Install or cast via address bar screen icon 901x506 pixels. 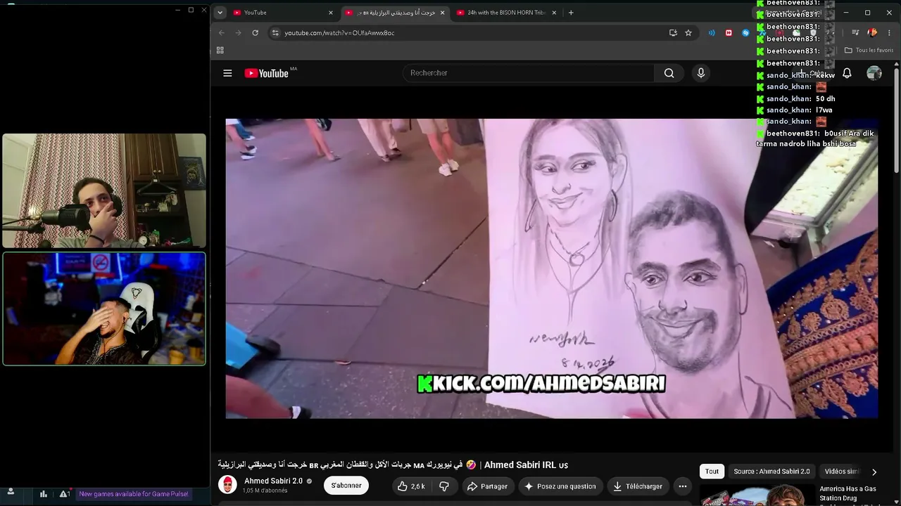click(673, 32)
